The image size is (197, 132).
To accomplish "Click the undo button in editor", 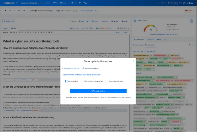I will point(117,32).
